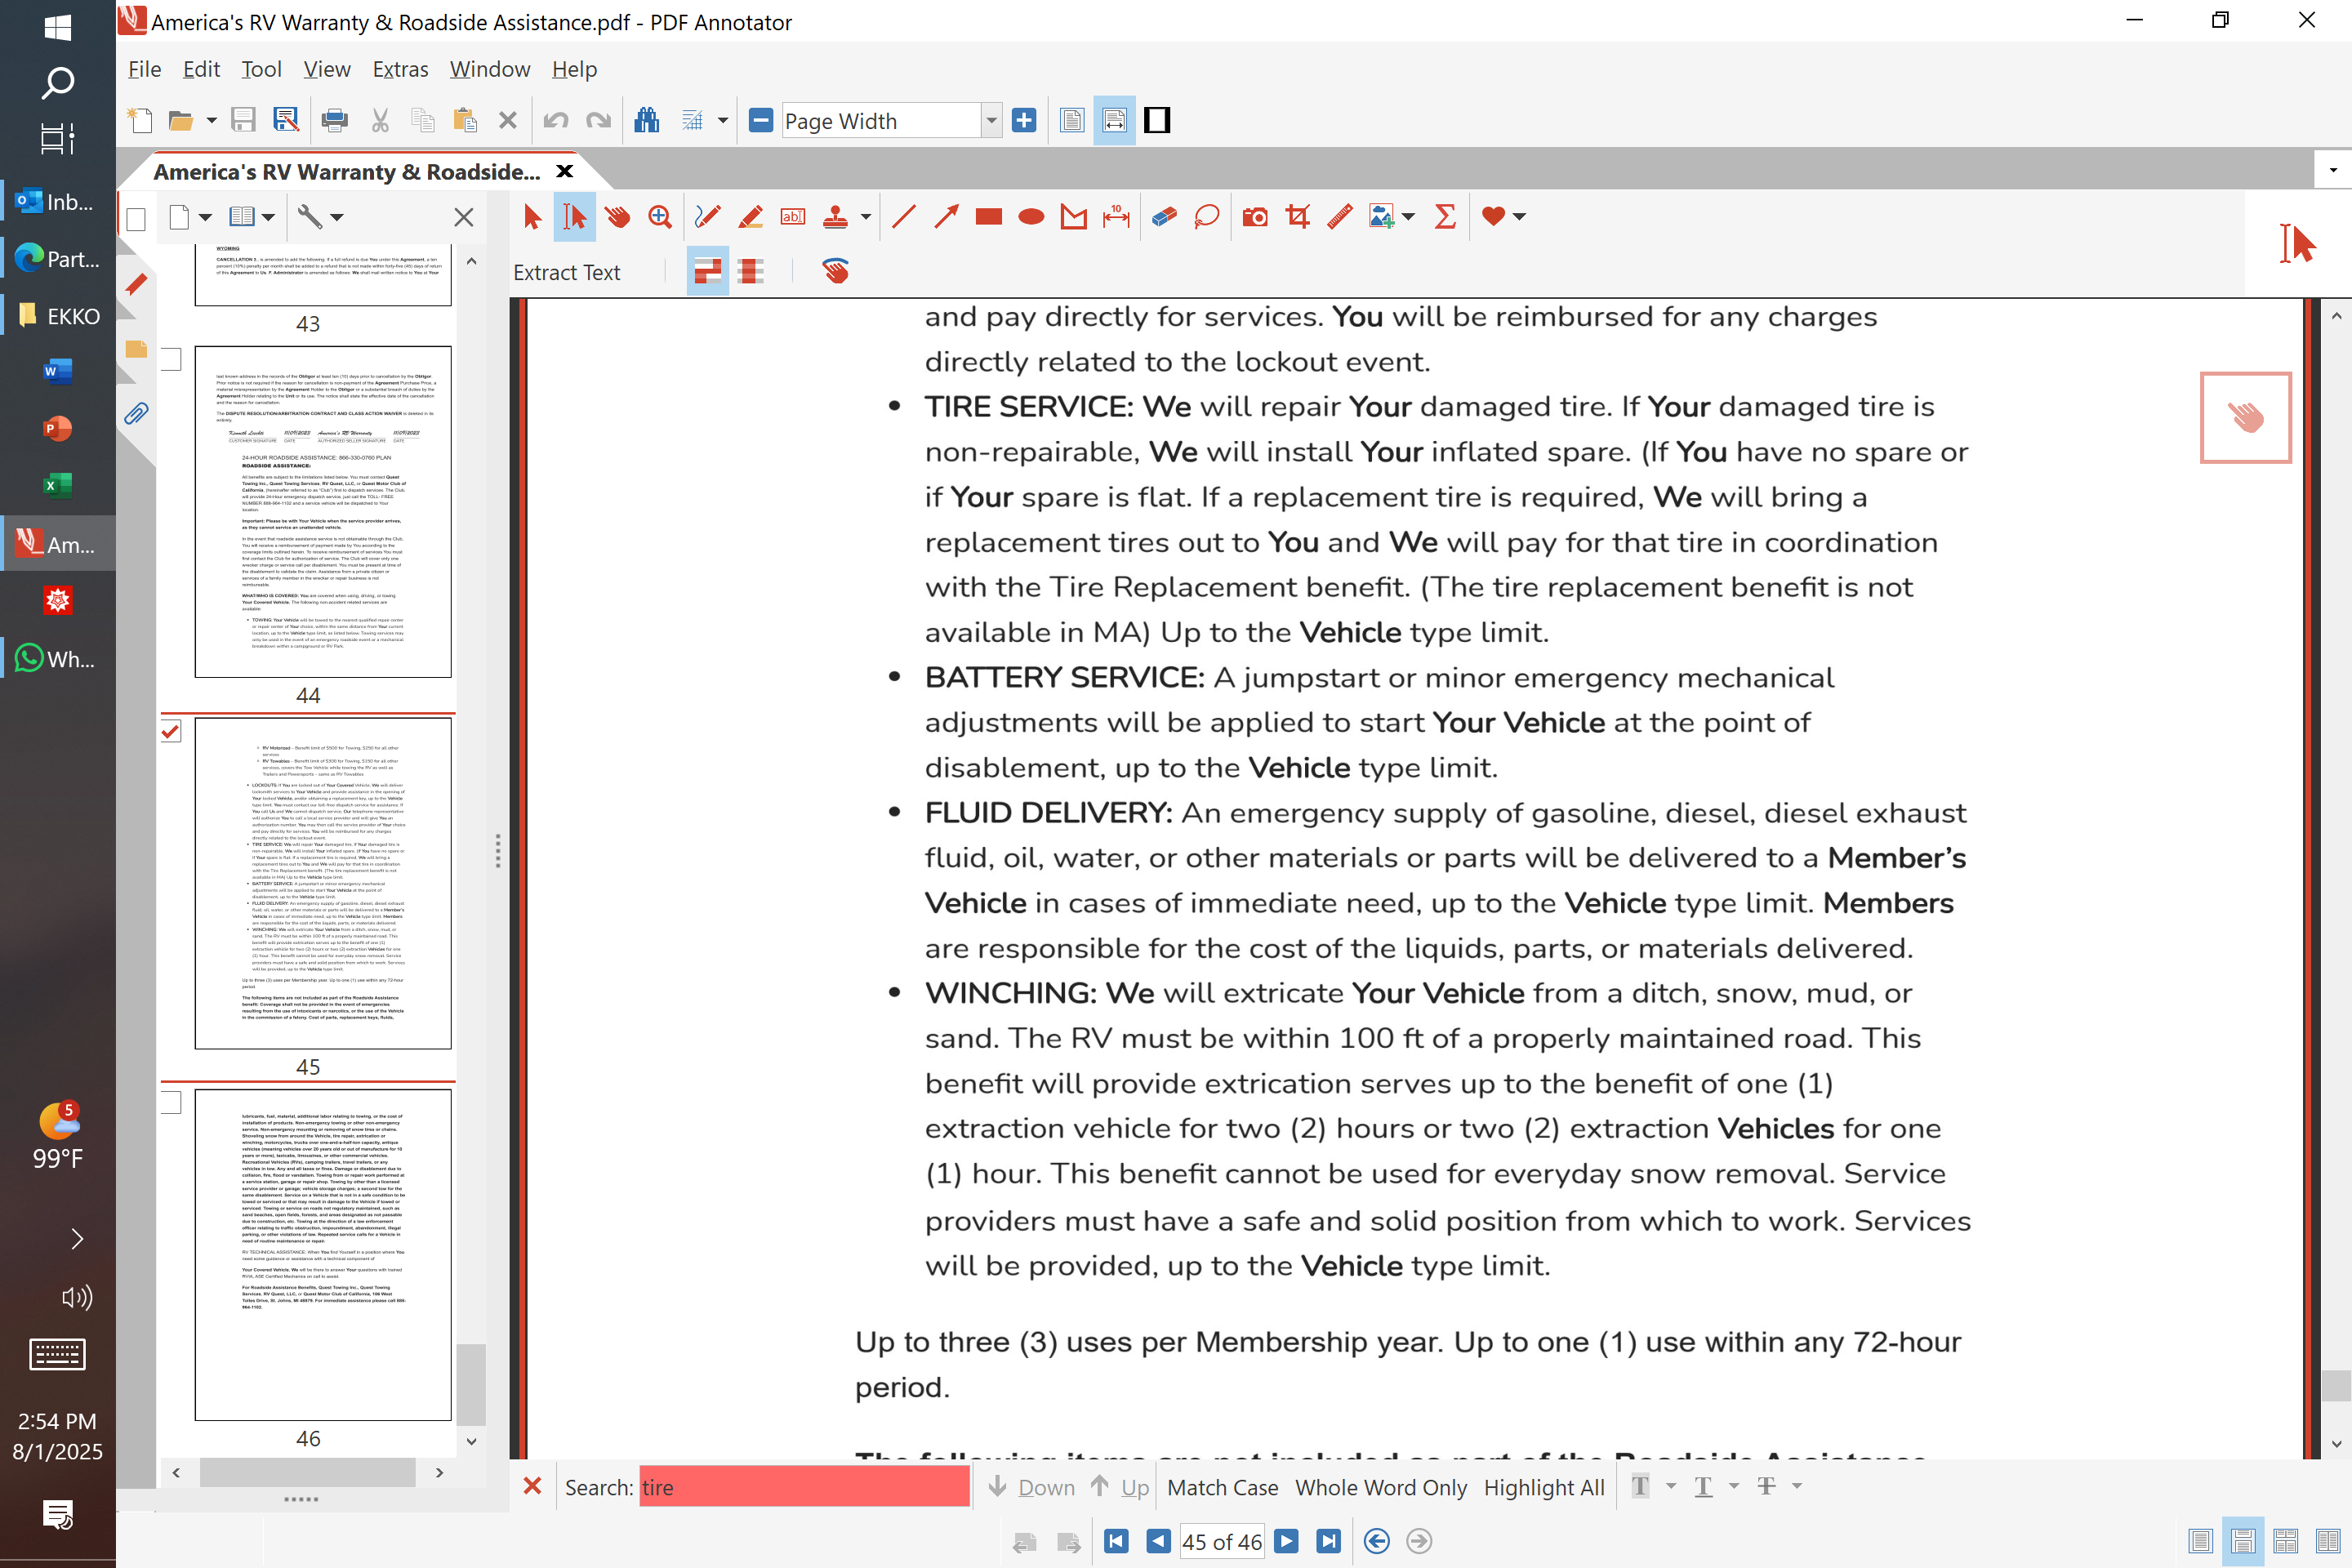2352x1568 pixels.
Task: Select the Crop pages tool
Action: tap(1298, 216)
